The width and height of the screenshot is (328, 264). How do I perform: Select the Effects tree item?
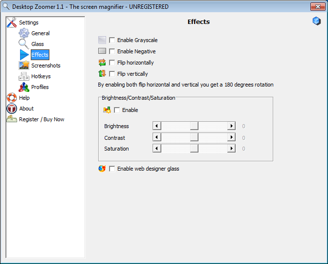click(40, 55)
